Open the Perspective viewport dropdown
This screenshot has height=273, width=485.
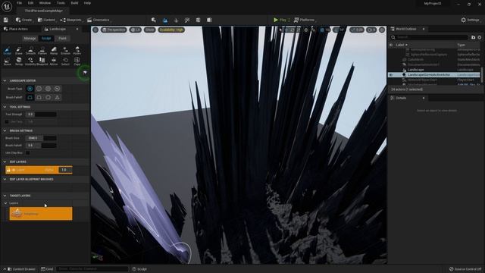coord(114,30)
